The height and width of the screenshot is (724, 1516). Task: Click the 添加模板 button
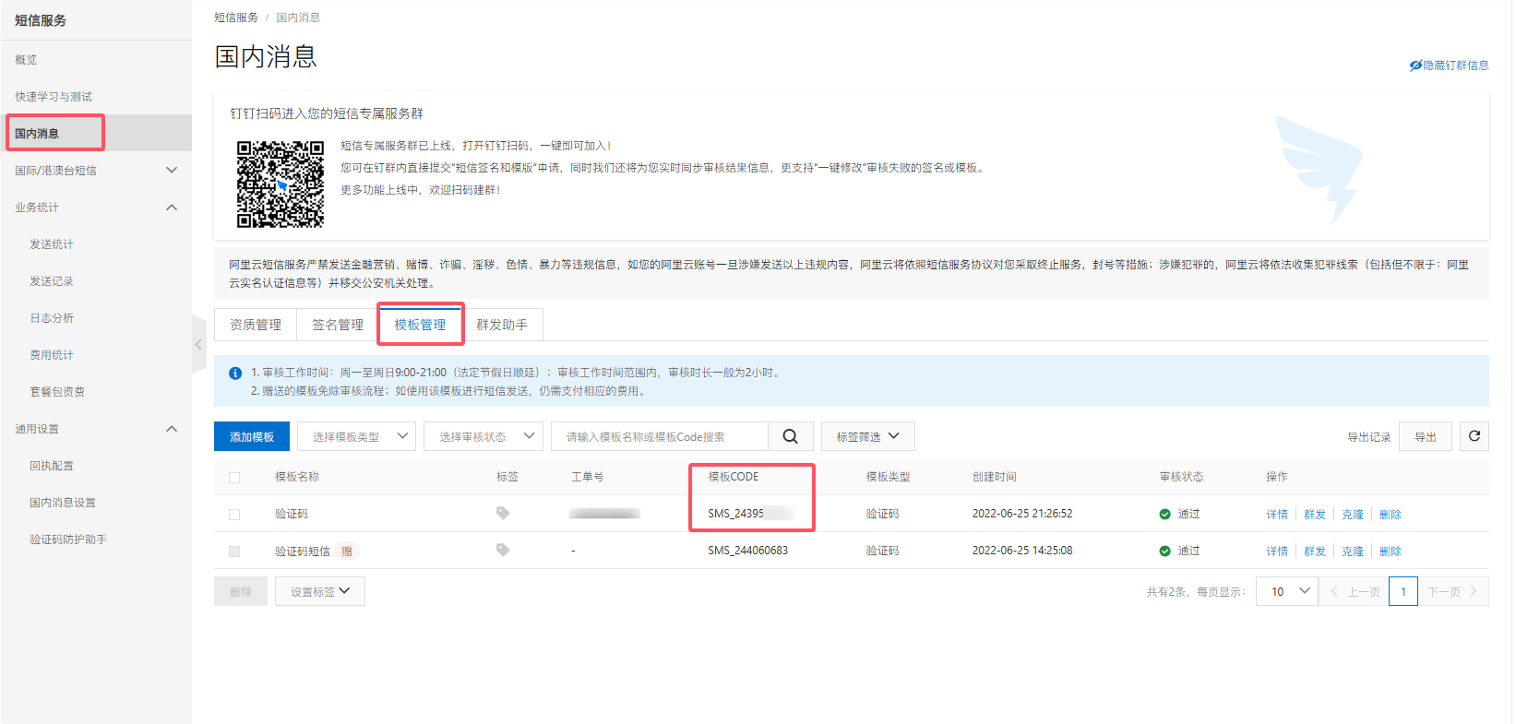tap(252, 436)
